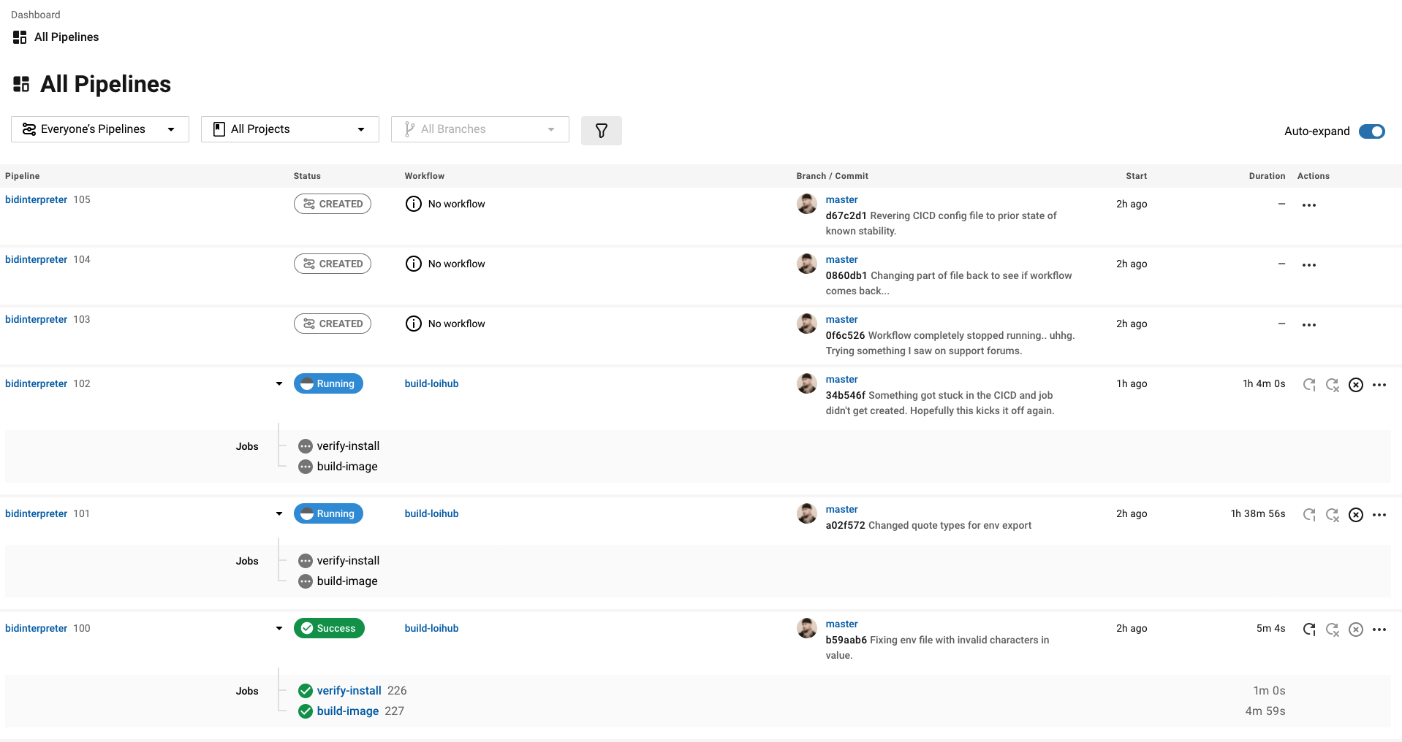Click the info icon beside pipeline 105's No workflow

pos(414,204)
